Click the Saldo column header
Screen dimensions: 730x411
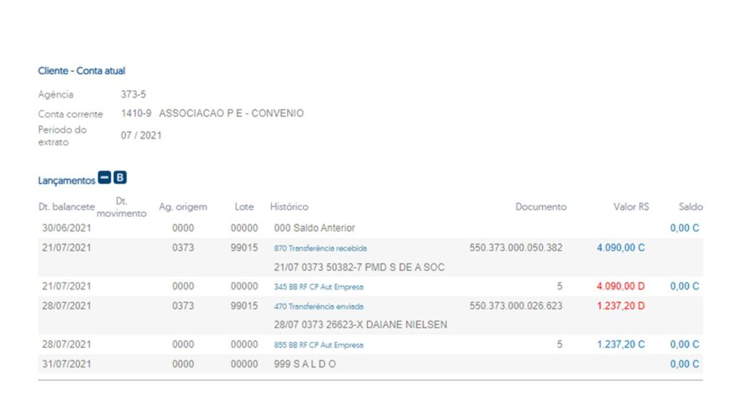tap(690, 207)
